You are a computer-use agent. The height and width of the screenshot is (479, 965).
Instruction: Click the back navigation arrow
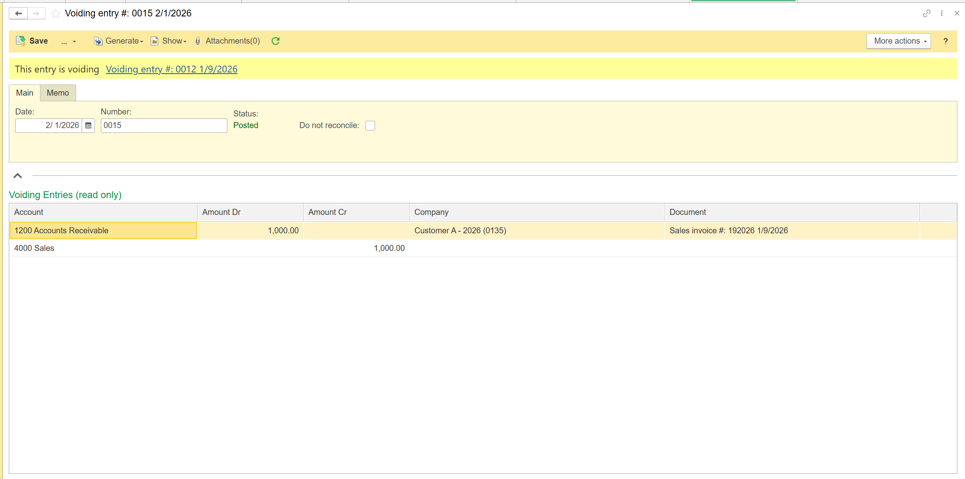[18, 14]
